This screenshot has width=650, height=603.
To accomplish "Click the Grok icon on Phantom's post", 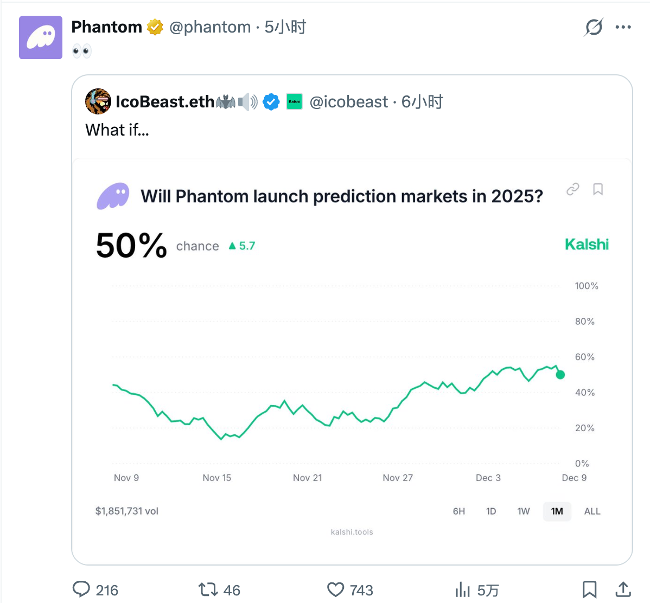I will coord(594,27).
